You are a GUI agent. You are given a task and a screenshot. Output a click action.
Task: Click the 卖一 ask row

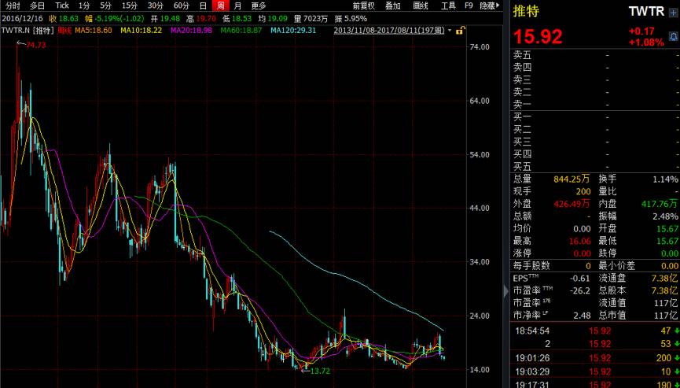(x=596, y=105)
